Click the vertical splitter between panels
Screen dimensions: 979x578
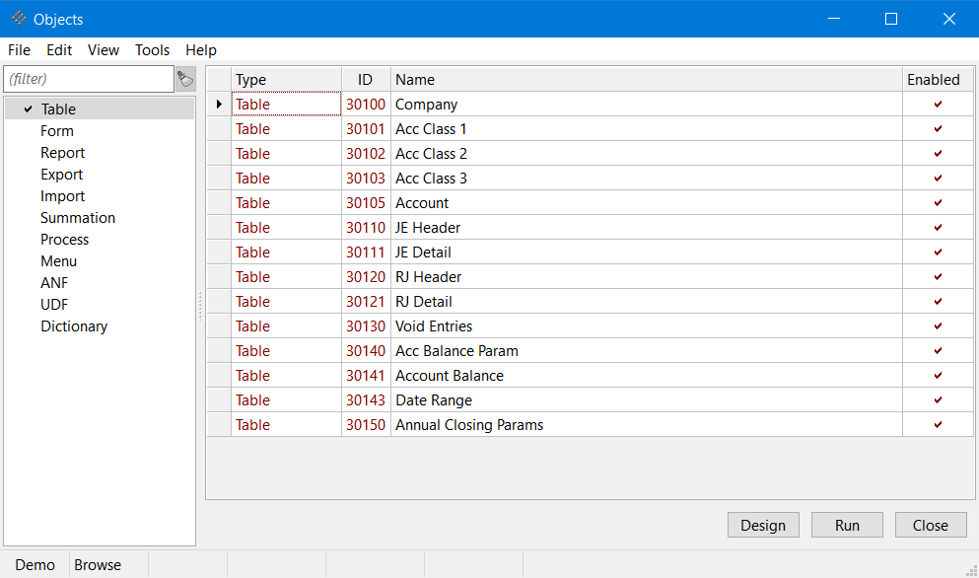point(200,306)
